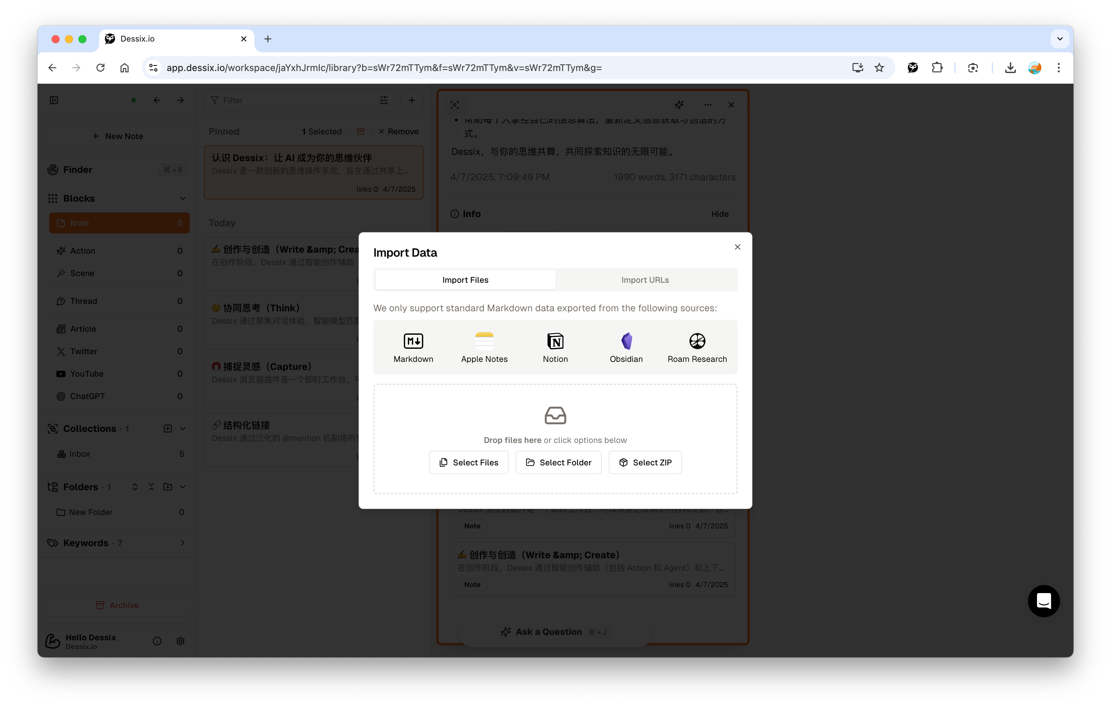Click the Markdown source icon
Screen dimensions: 1111x707
(x=413, y=341)
